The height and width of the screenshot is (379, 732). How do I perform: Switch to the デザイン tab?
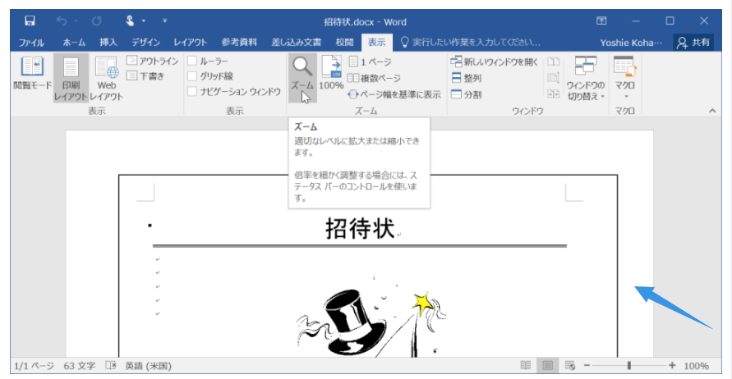[x=145, y=43]
